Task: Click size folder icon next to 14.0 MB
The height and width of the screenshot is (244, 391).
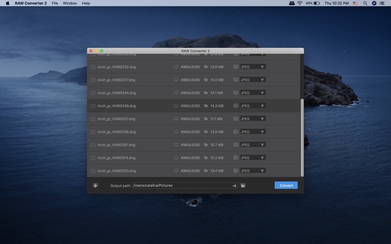Action: click(x=206, y=80)
